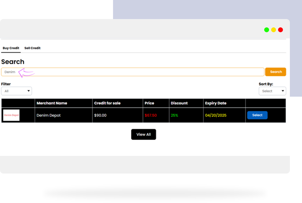Click the green 25% discount value
The width and height of the screenshot is (302, 203).
click(x=174, y=115)
